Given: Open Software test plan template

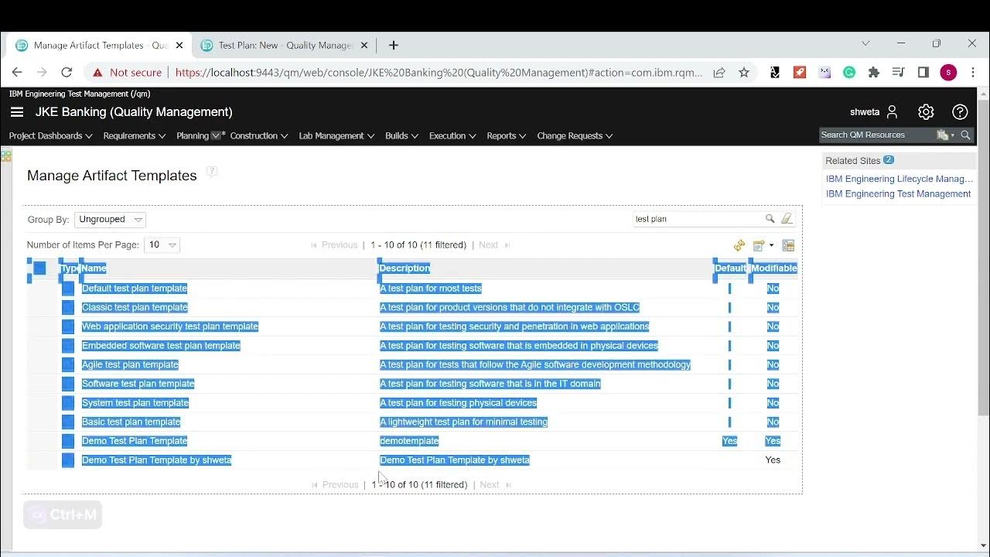Looking at the screenshot, I should point(138,384).
